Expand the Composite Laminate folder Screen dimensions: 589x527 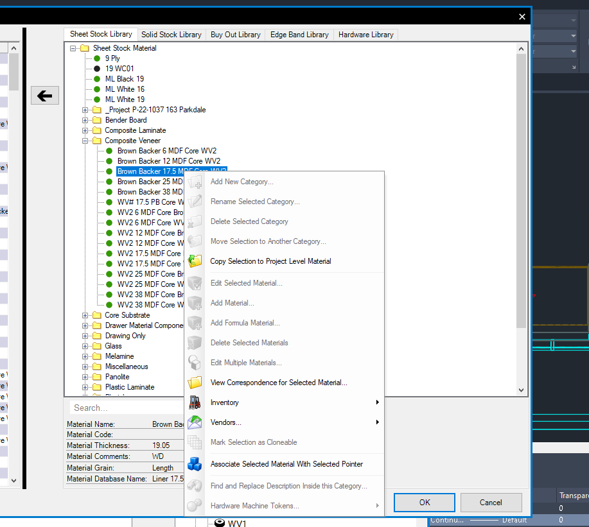pos(85,130)
